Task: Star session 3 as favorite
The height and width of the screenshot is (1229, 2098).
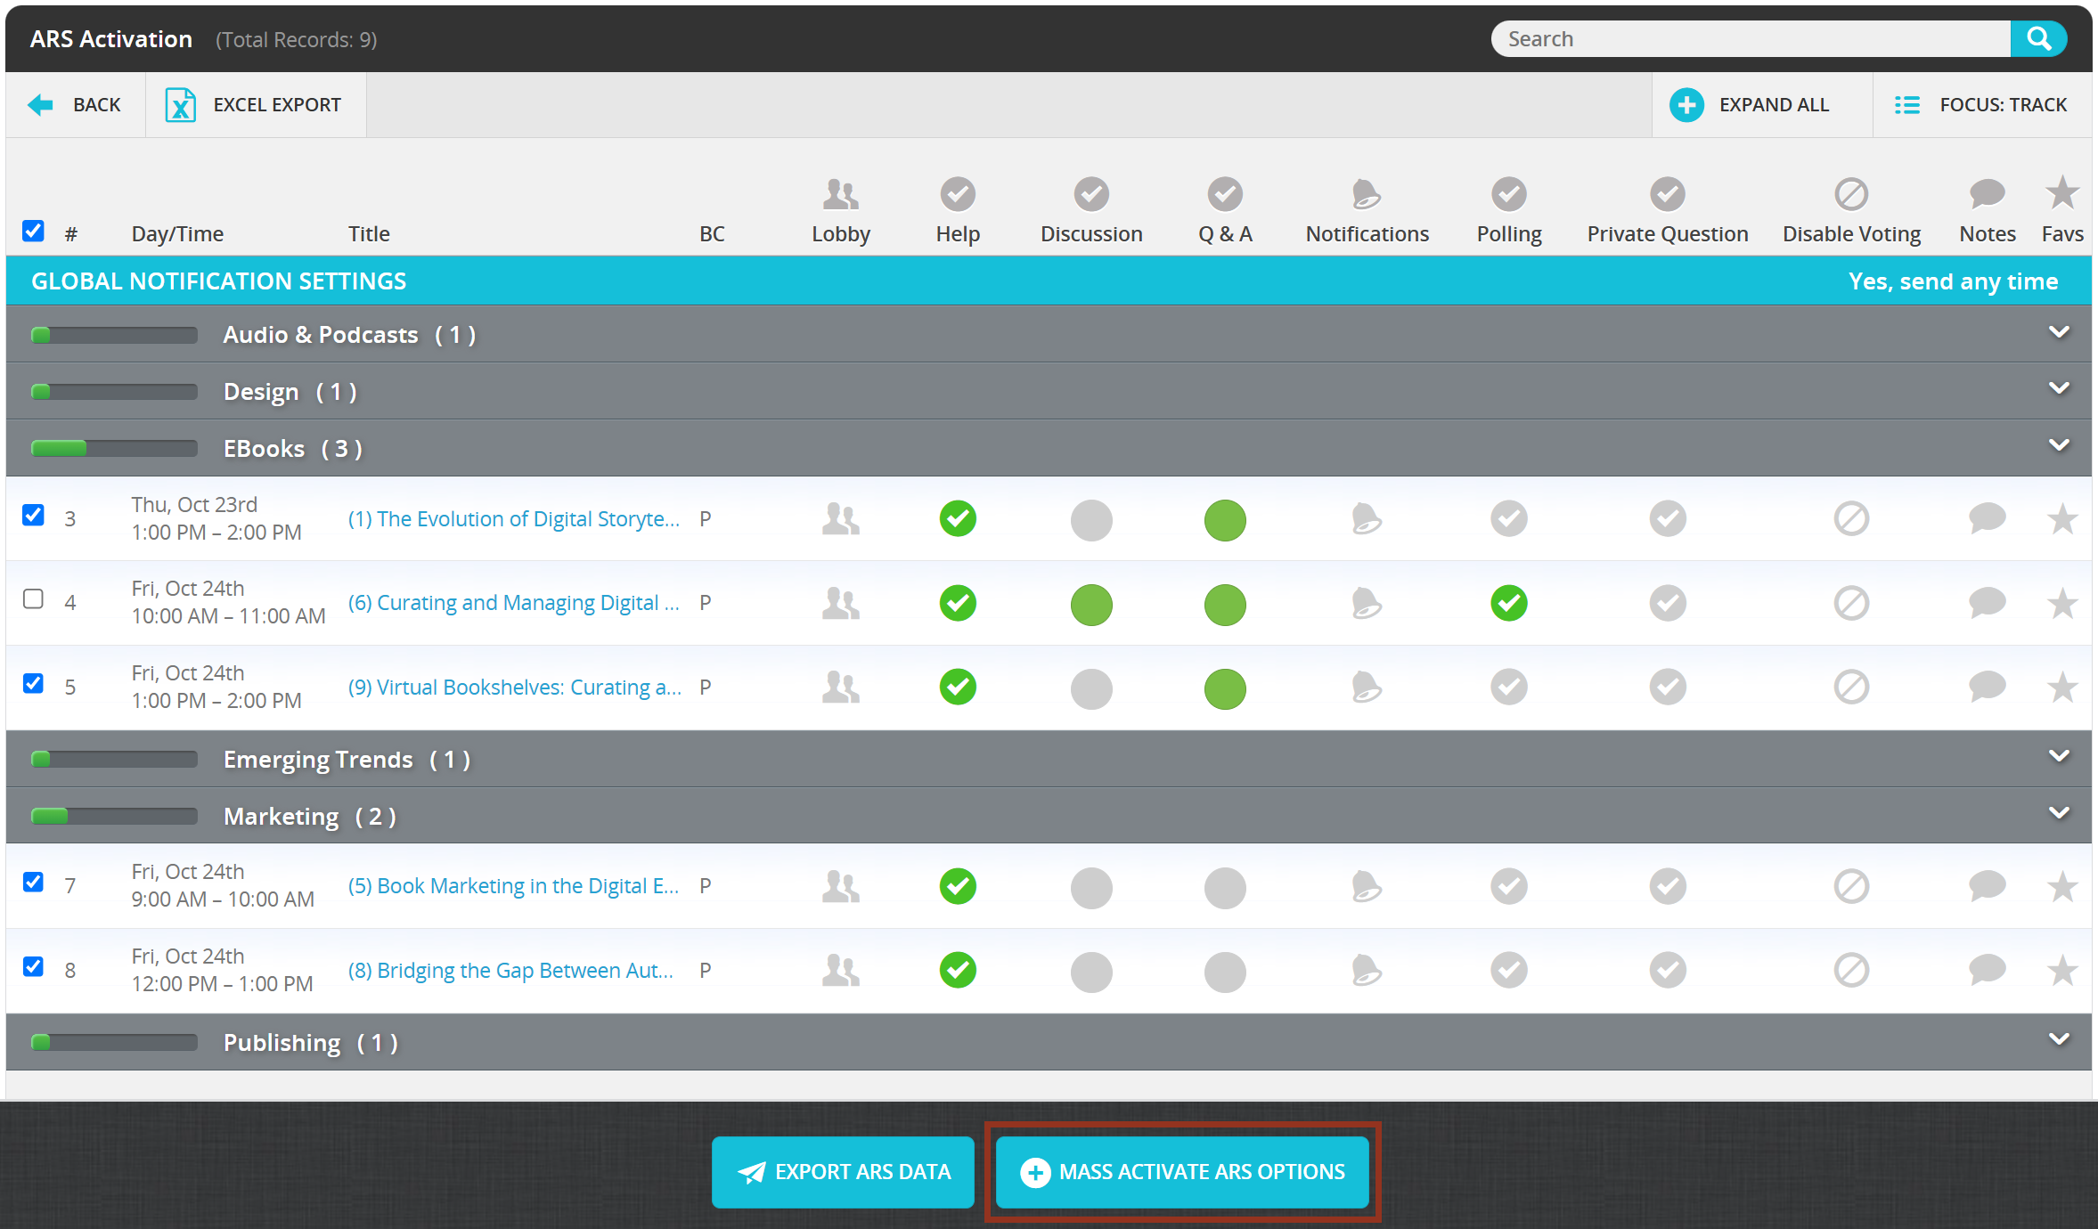Action: coord(2061,518)
